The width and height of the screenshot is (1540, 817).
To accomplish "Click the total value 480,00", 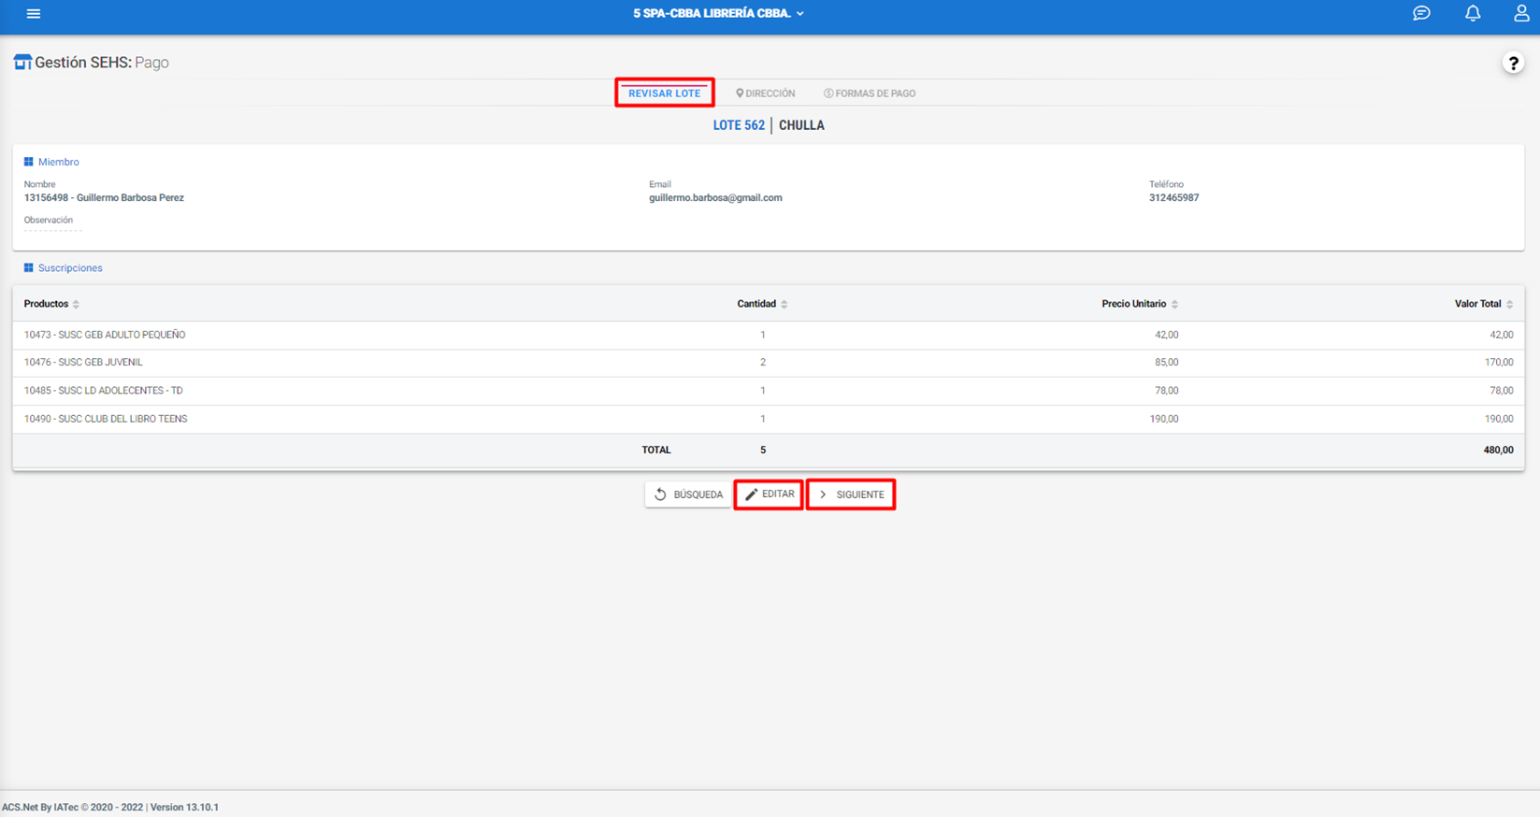I will (x=1498, y=451).
